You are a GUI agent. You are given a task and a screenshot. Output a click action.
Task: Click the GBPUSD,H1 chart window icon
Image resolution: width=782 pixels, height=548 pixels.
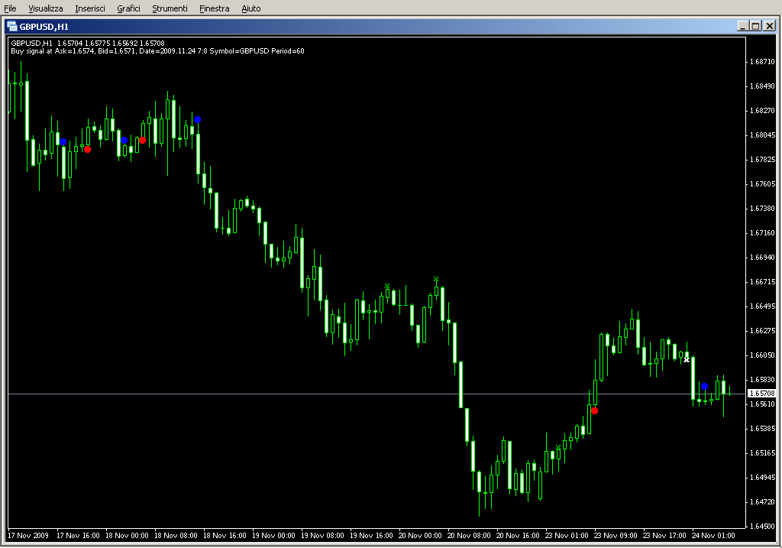pos(12,26)
